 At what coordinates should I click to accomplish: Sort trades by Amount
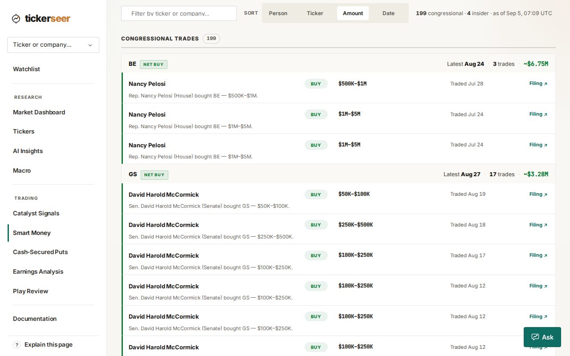tap(353, 13)
